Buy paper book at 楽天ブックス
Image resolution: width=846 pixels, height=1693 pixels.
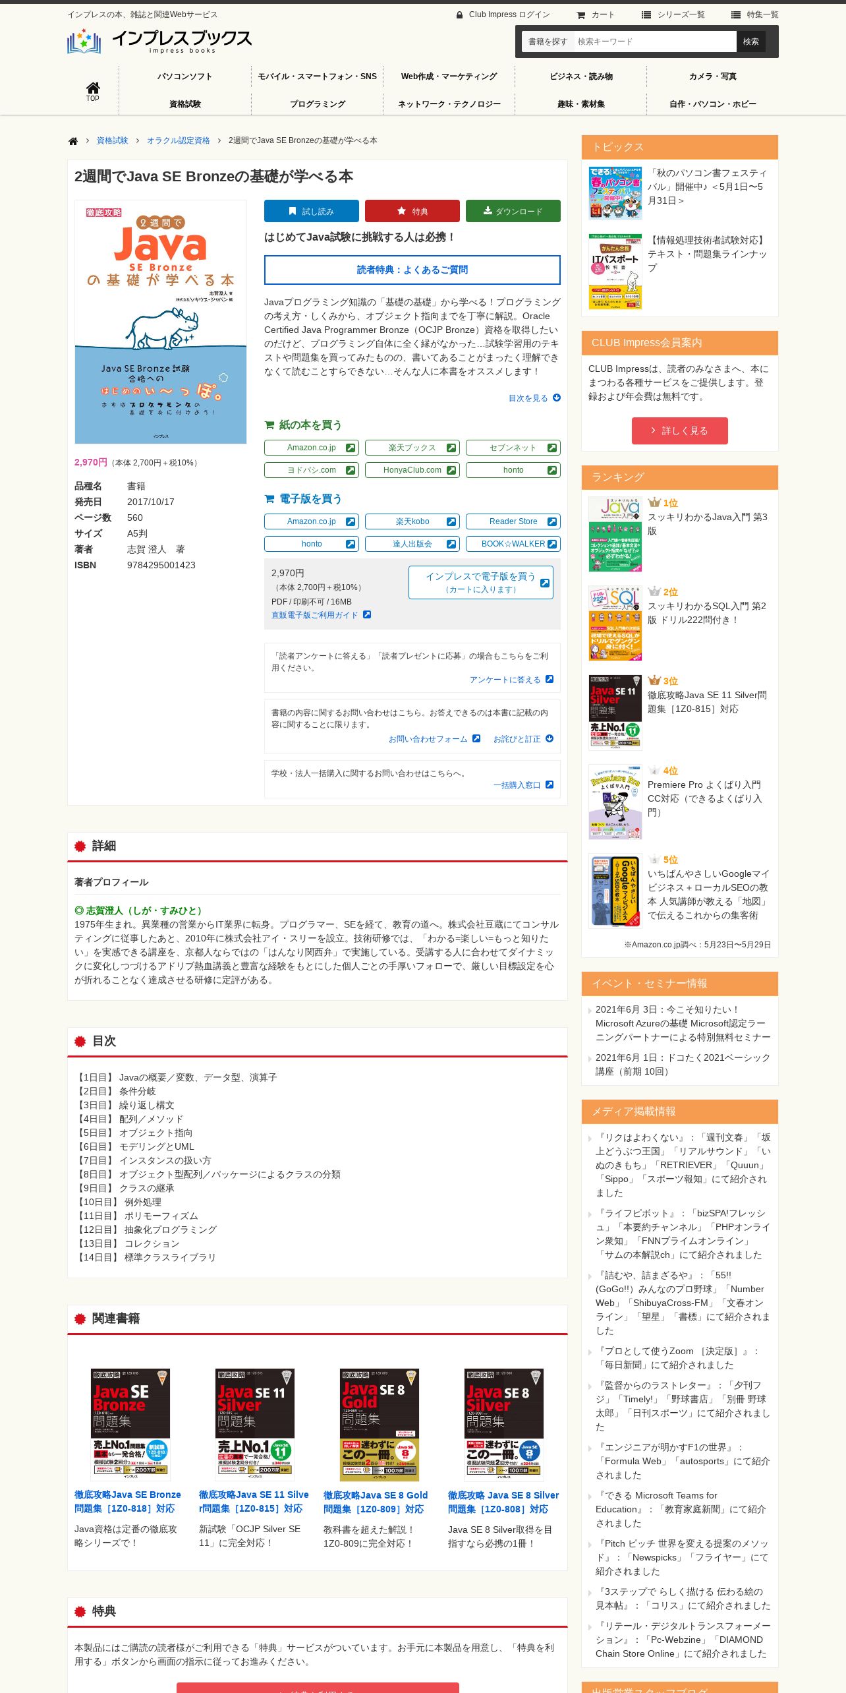point(412,448)
